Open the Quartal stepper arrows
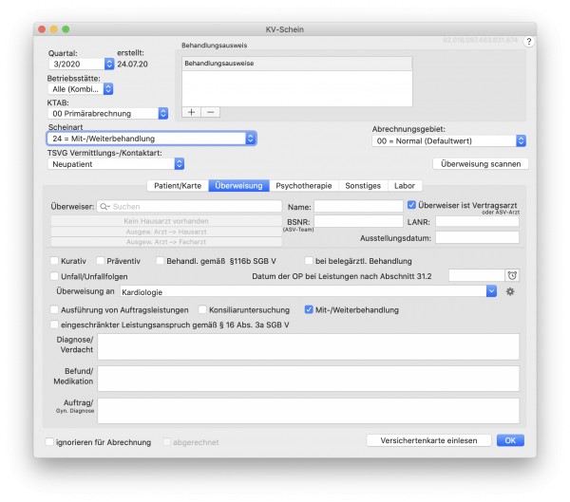This screenshot has width=570, height=502. (109, 64)
